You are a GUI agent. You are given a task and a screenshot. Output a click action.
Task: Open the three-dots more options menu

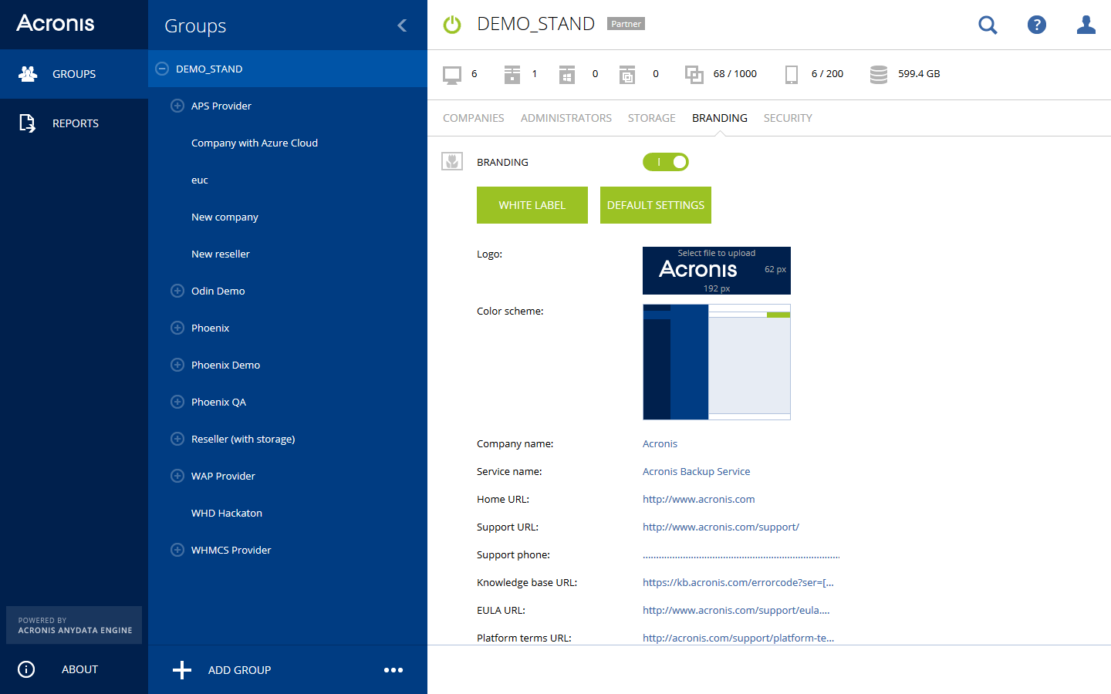coord(393,670)
